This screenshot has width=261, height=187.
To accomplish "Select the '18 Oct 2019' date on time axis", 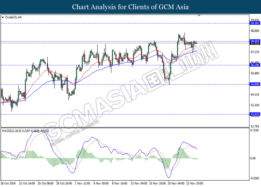I will tap(9, 184).
